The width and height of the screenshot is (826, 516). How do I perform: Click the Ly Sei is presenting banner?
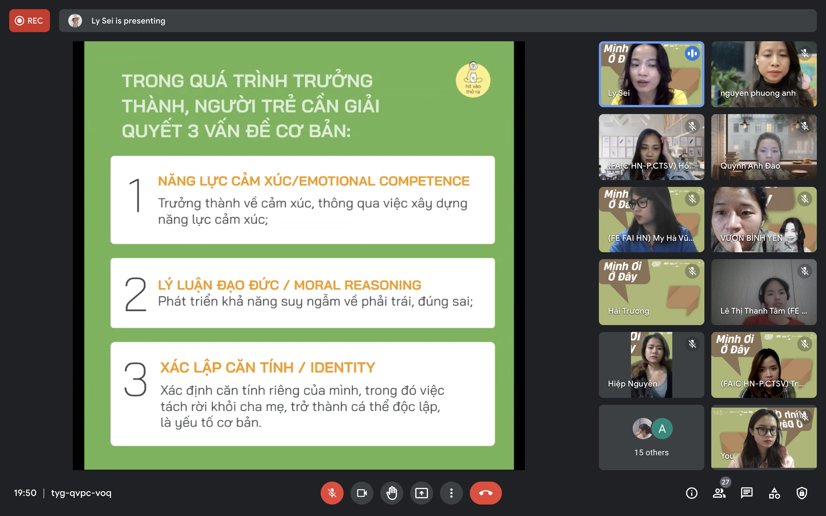pos(438,20)
